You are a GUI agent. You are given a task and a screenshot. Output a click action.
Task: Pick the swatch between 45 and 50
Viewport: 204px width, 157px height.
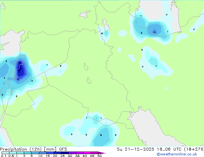pos(95,153)
